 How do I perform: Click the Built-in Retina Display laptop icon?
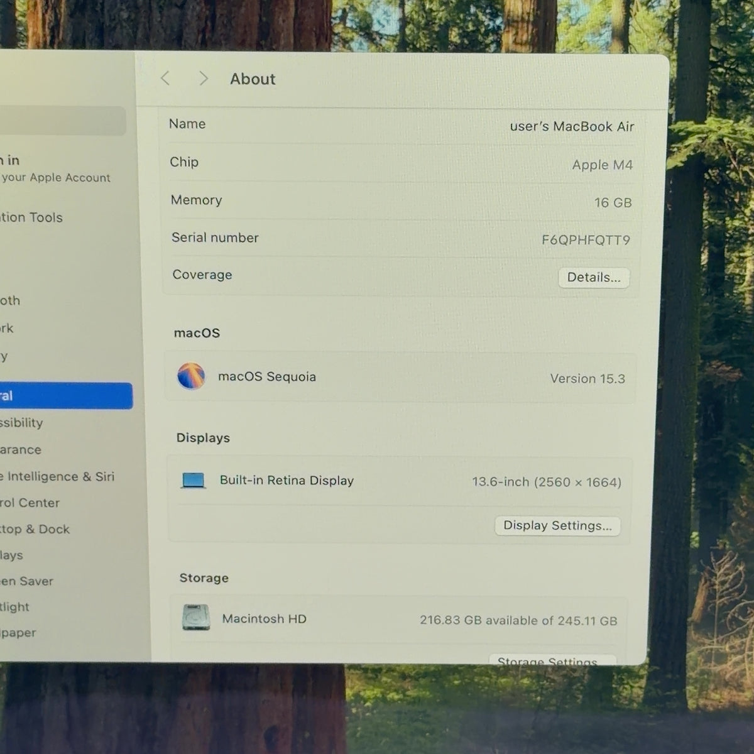(193, 481)
